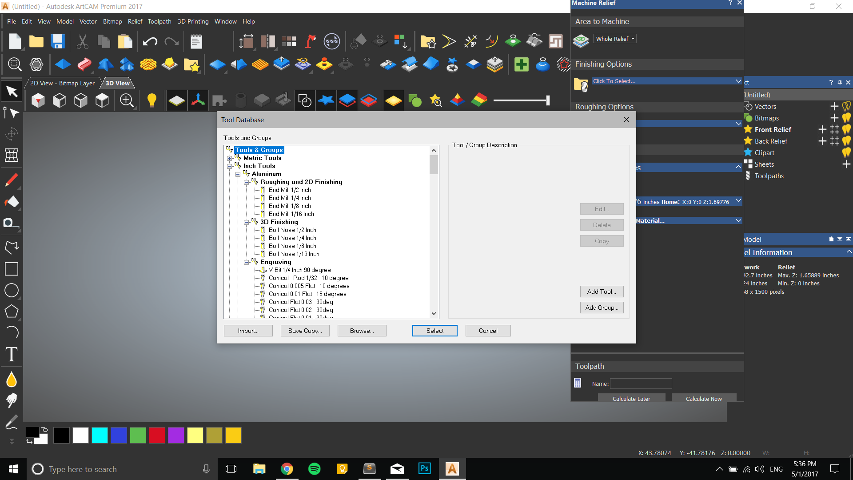
Task: Click the Finishing tool folder icon
Action: pos(581,84)
